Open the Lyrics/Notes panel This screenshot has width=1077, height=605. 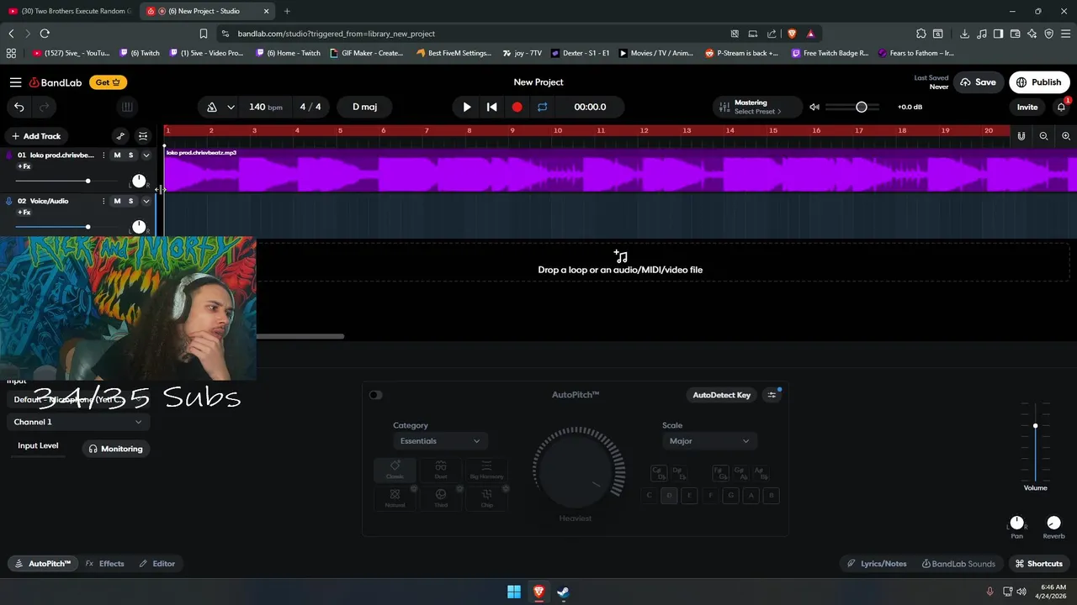pyautogui.click(x=877, y=564)
